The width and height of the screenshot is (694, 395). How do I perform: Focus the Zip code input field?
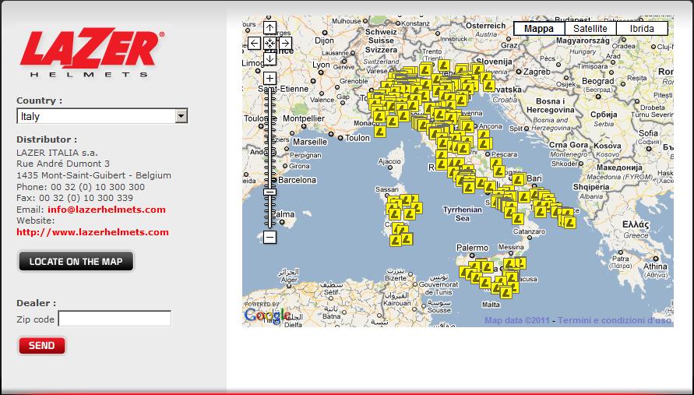(x=114, y=319)
